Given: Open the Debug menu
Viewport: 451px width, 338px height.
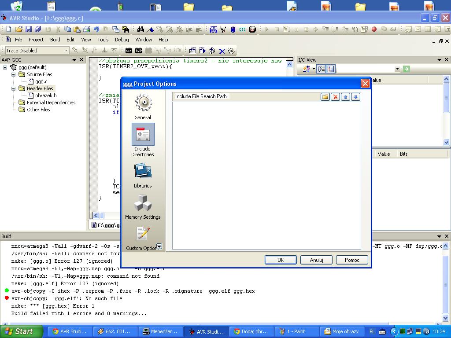Looking at the screenshot, I should (122, 40).
